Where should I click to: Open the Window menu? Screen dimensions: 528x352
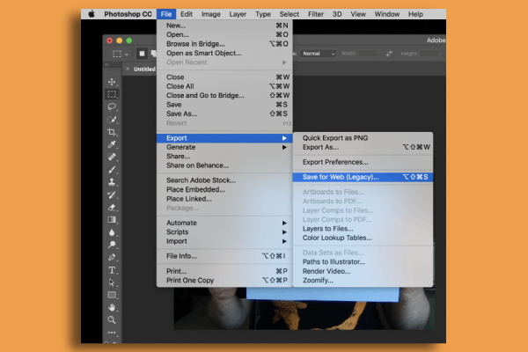[x=387, y=14]
